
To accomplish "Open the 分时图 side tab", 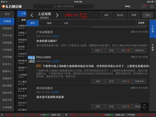I will pos(153,29).
